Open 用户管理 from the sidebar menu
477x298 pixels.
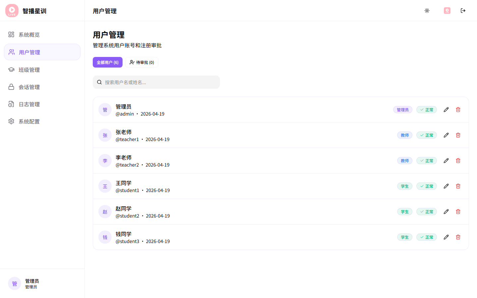(x=29, y=52)
